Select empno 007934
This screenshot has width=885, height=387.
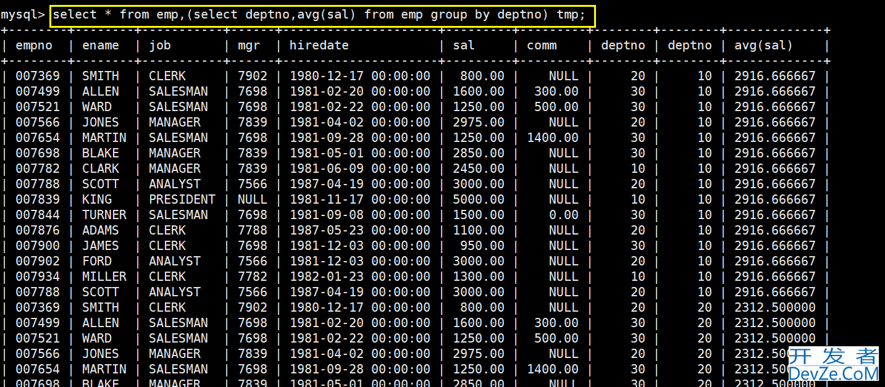(x=38, y=277)
